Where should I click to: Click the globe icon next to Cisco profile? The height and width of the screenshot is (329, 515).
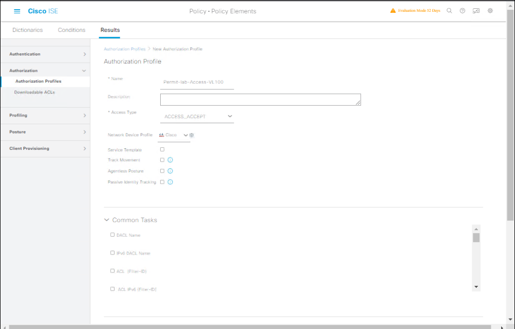[x=192, y=135]
